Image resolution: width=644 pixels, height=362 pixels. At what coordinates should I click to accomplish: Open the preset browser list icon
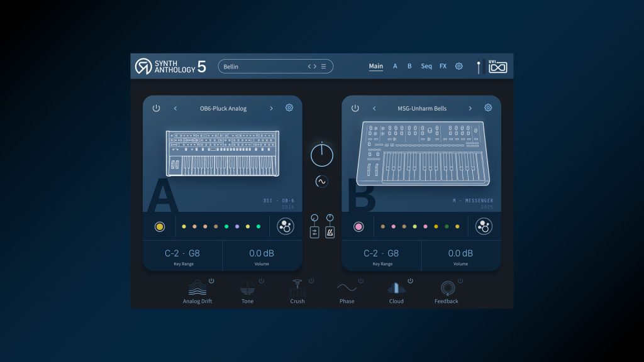click(x=324, y=67)
